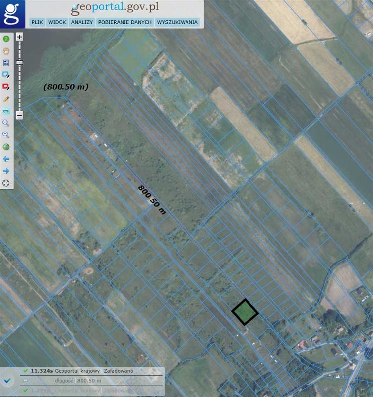The image size is (373, 397).
Task: Select the hand pan tool
Action: point(6,51)
